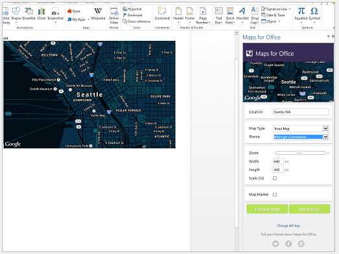Click the Hyperlink menu item
Screen dimensions: 339x254
pos(132,9)
